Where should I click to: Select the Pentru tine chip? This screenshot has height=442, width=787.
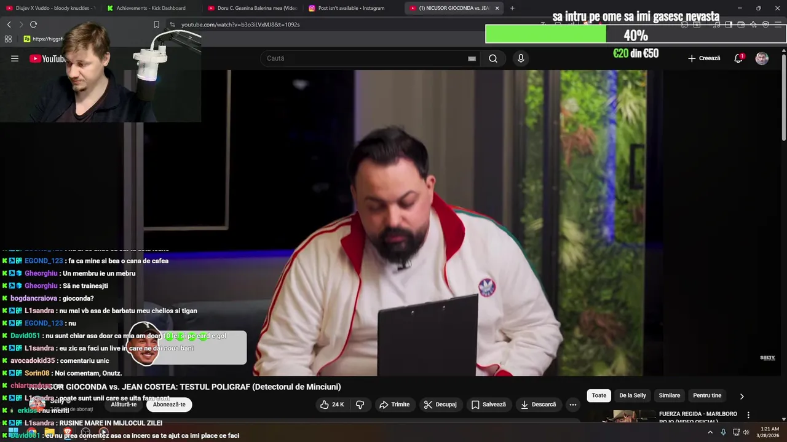point(707,395)
